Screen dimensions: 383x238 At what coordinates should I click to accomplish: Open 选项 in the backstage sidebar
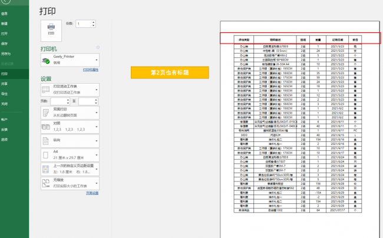click(x=4, y=140)
